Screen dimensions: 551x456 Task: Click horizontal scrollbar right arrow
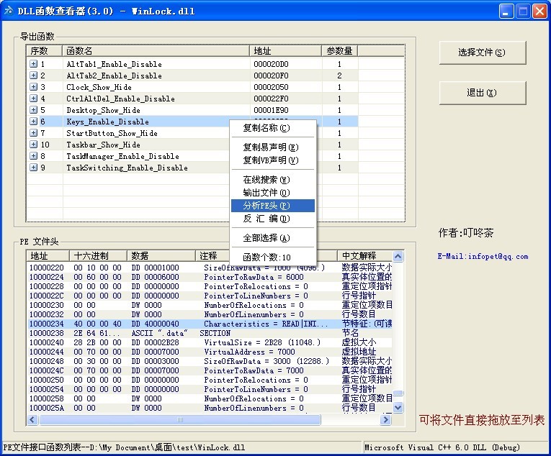point(386,419)
